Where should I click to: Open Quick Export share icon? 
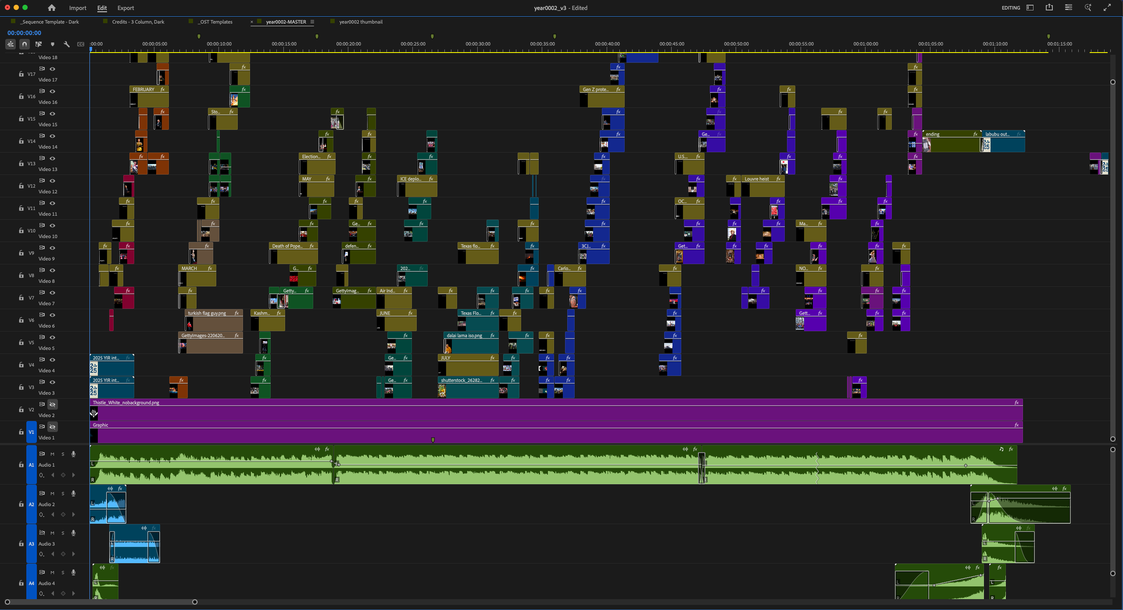point(1049,8)
